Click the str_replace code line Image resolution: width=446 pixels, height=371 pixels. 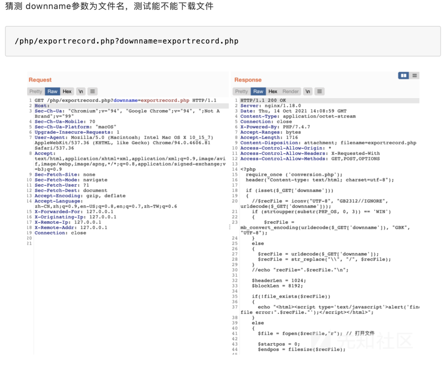click(x=324, y=259)
